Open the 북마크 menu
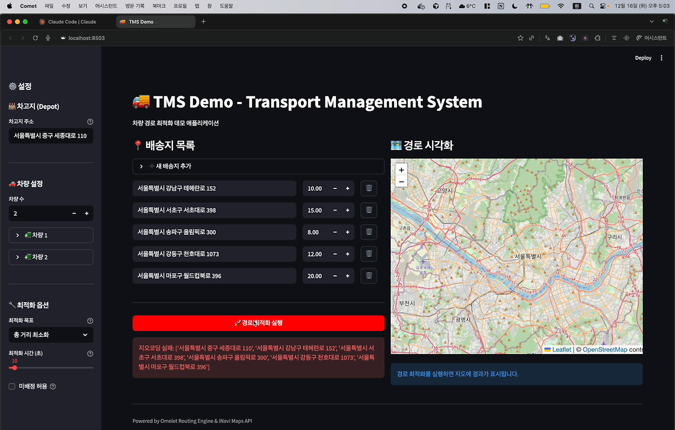The image size is (675, 430). (x=159, y=6)
